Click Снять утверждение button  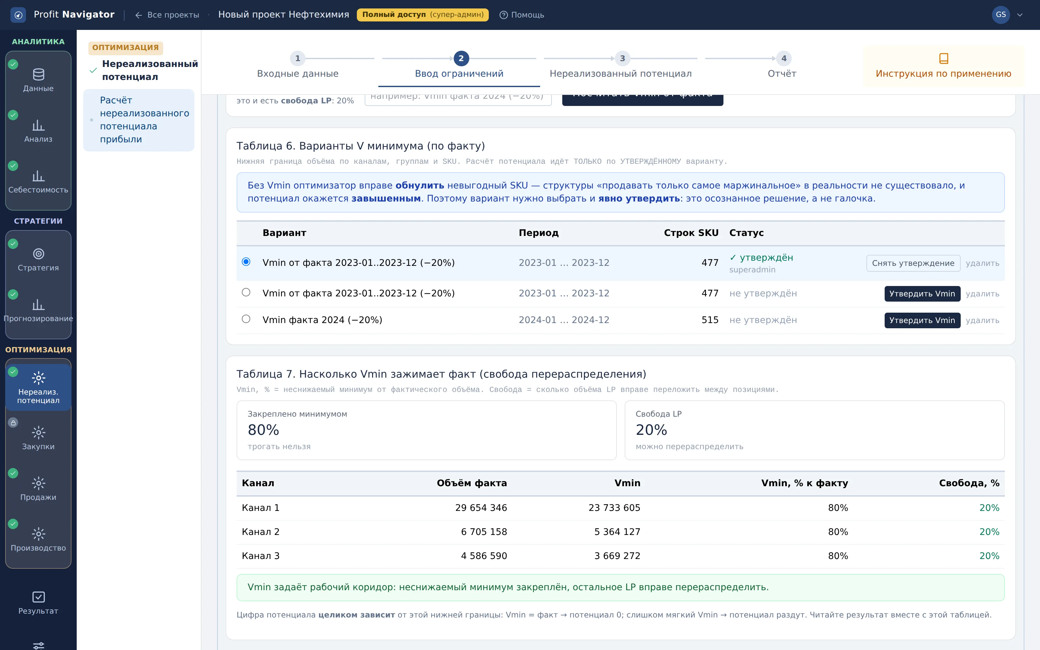[913, 263]
